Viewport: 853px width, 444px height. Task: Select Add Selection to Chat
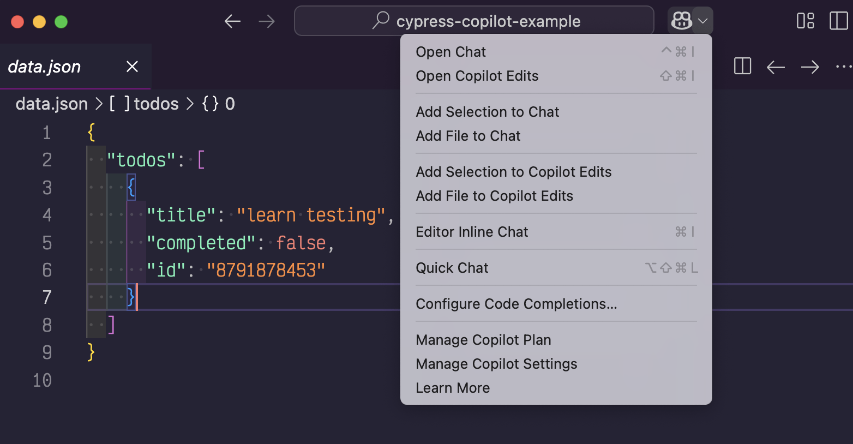(x=556, y=112)
